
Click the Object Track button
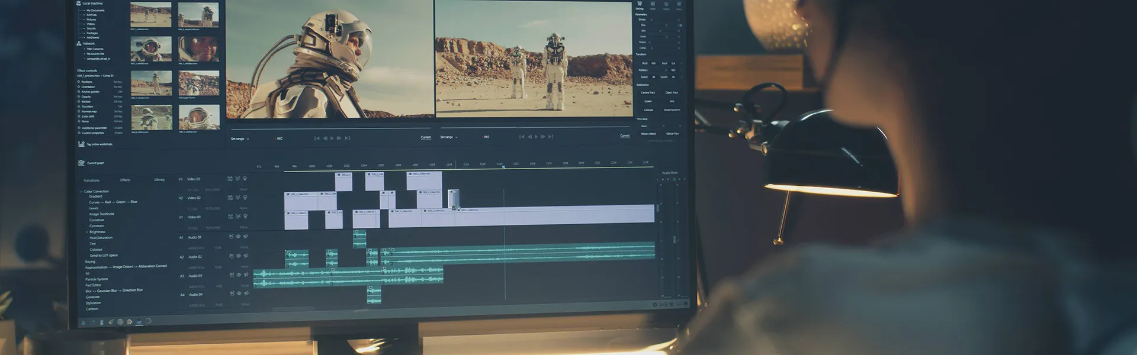click(x=672, y=92)
